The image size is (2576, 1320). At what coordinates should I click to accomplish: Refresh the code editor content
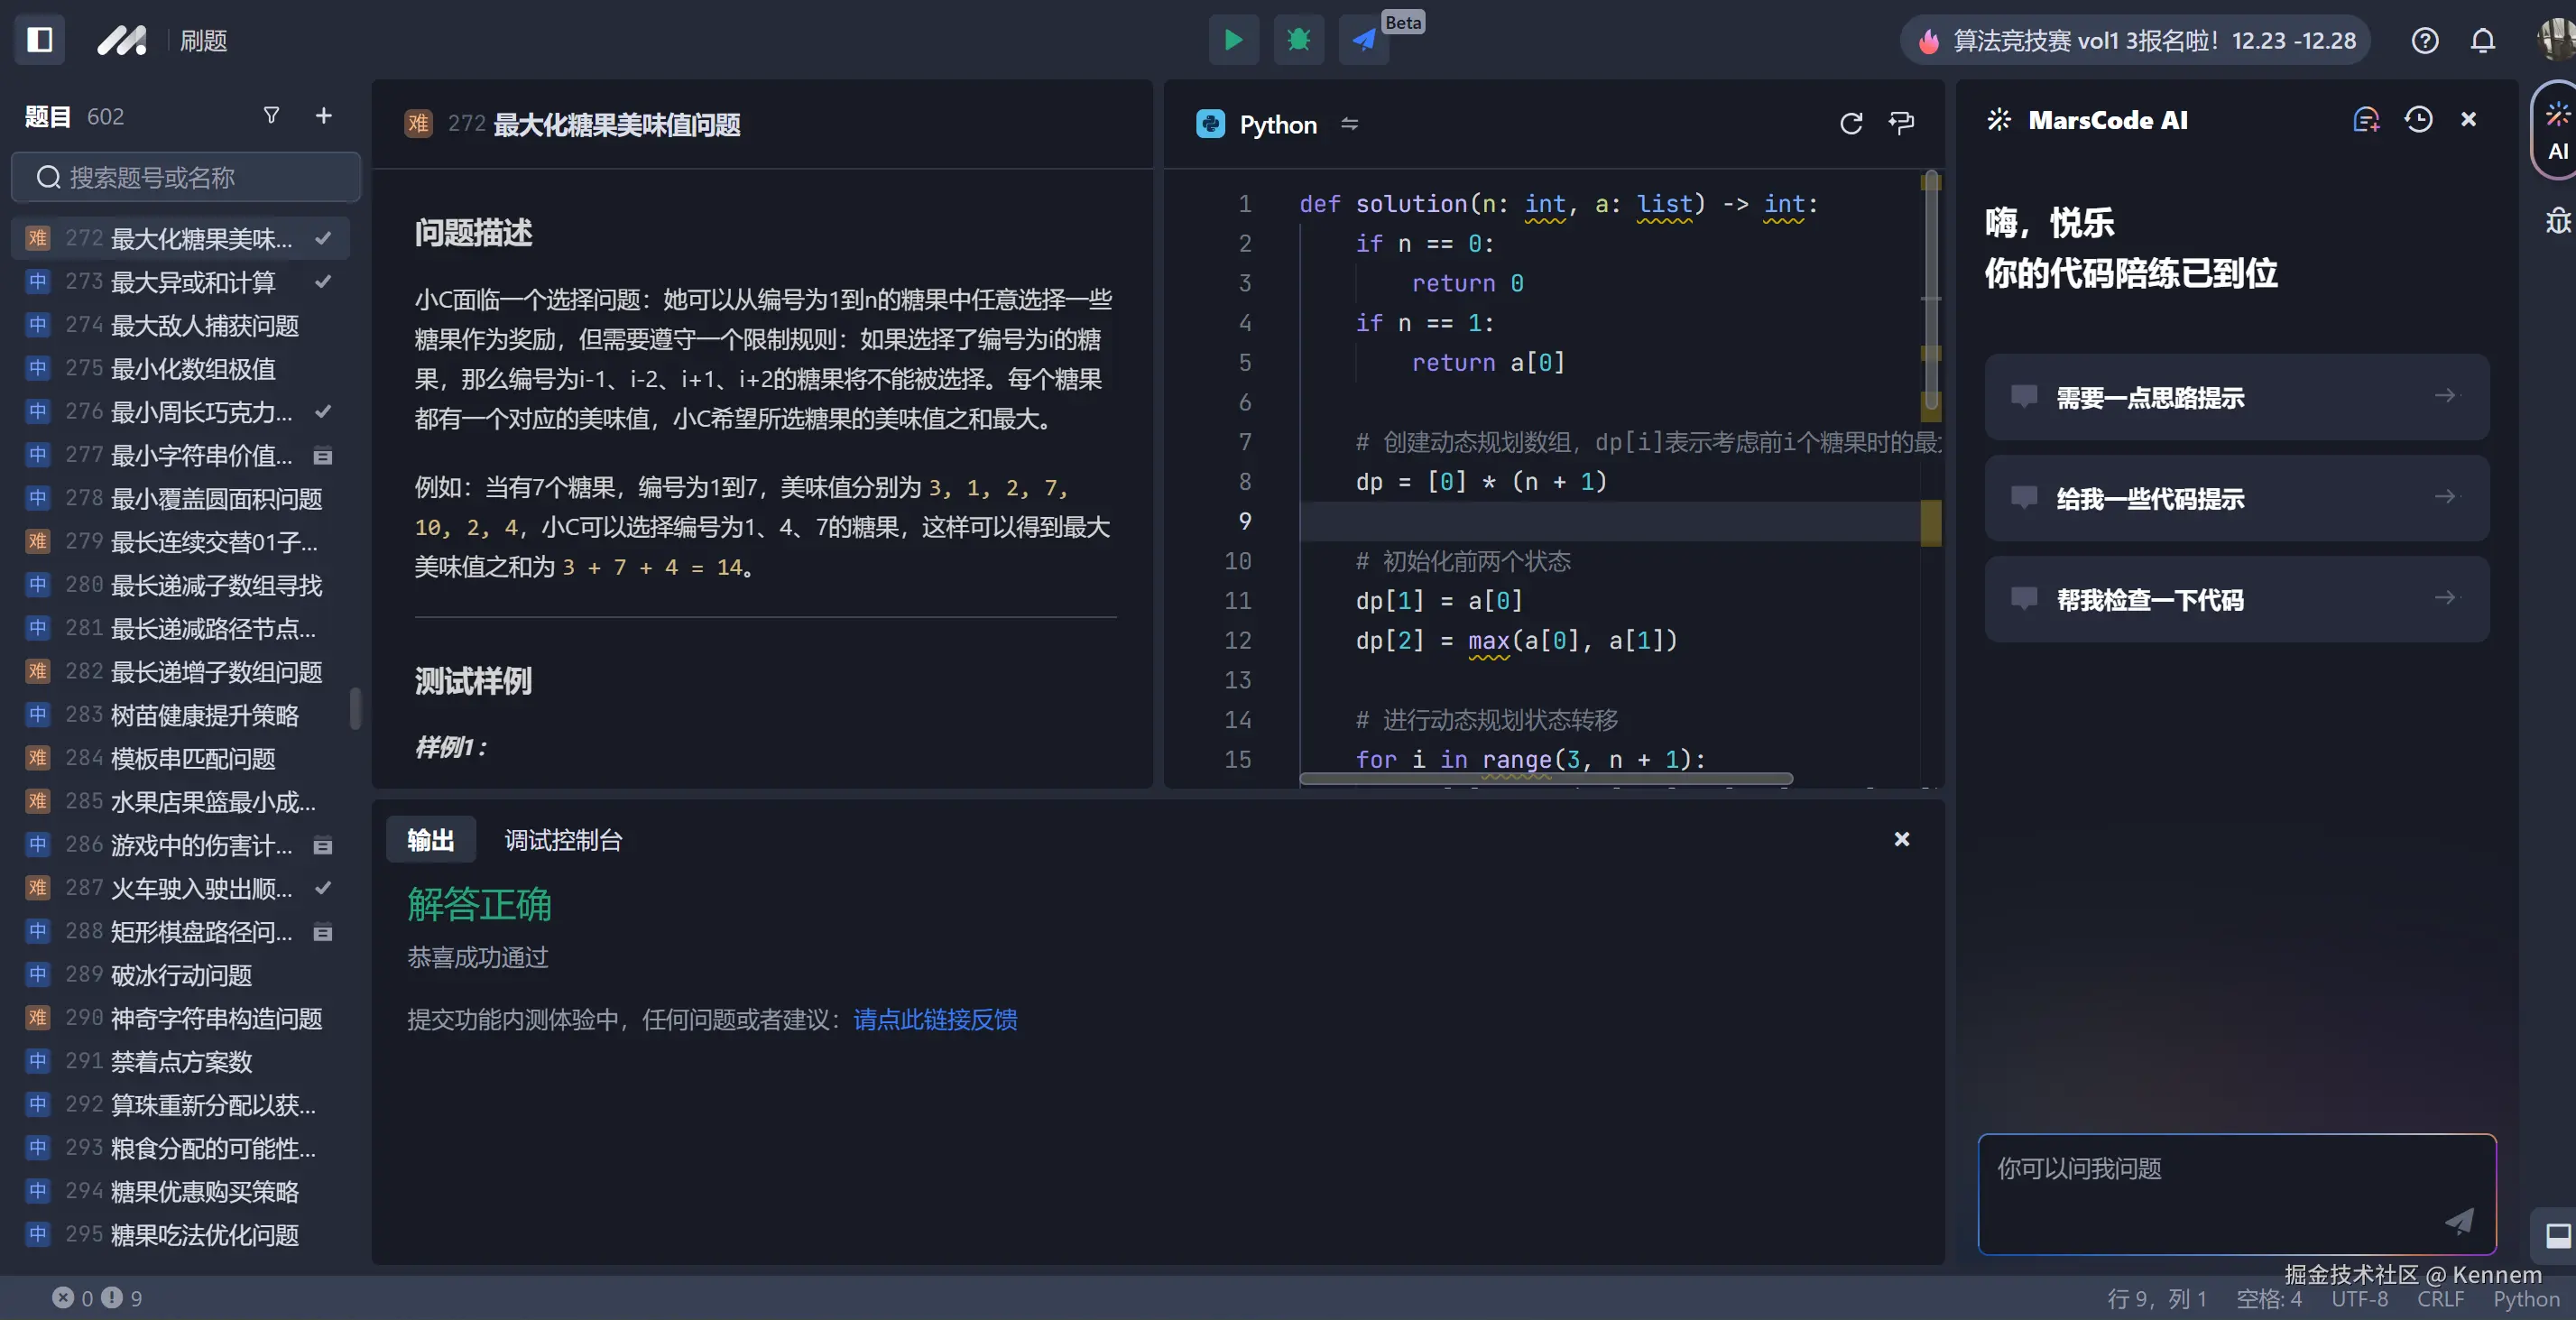tap(1851, 123)
